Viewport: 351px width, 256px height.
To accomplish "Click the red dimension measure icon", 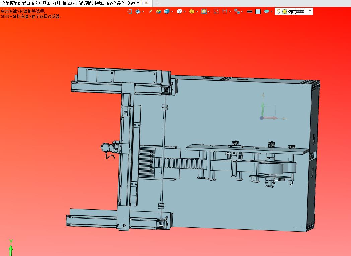I will (x=225, y=11).
